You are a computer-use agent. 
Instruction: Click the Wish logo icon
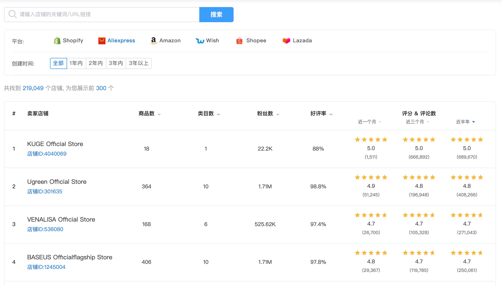tap(200, 41)
